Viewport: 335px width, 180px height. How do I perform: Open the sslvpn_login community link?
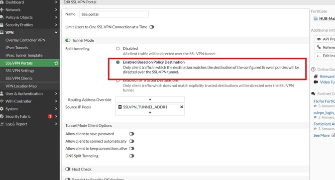[324, 112]
